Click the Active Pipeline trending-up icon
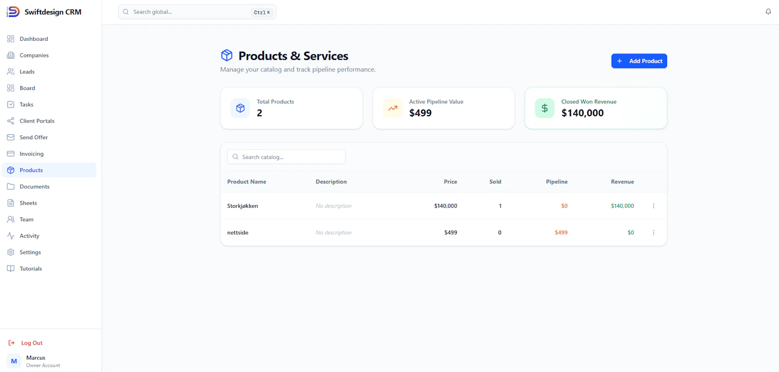Image resolution: width=779 pixels, height=372 pixels. 392,108
